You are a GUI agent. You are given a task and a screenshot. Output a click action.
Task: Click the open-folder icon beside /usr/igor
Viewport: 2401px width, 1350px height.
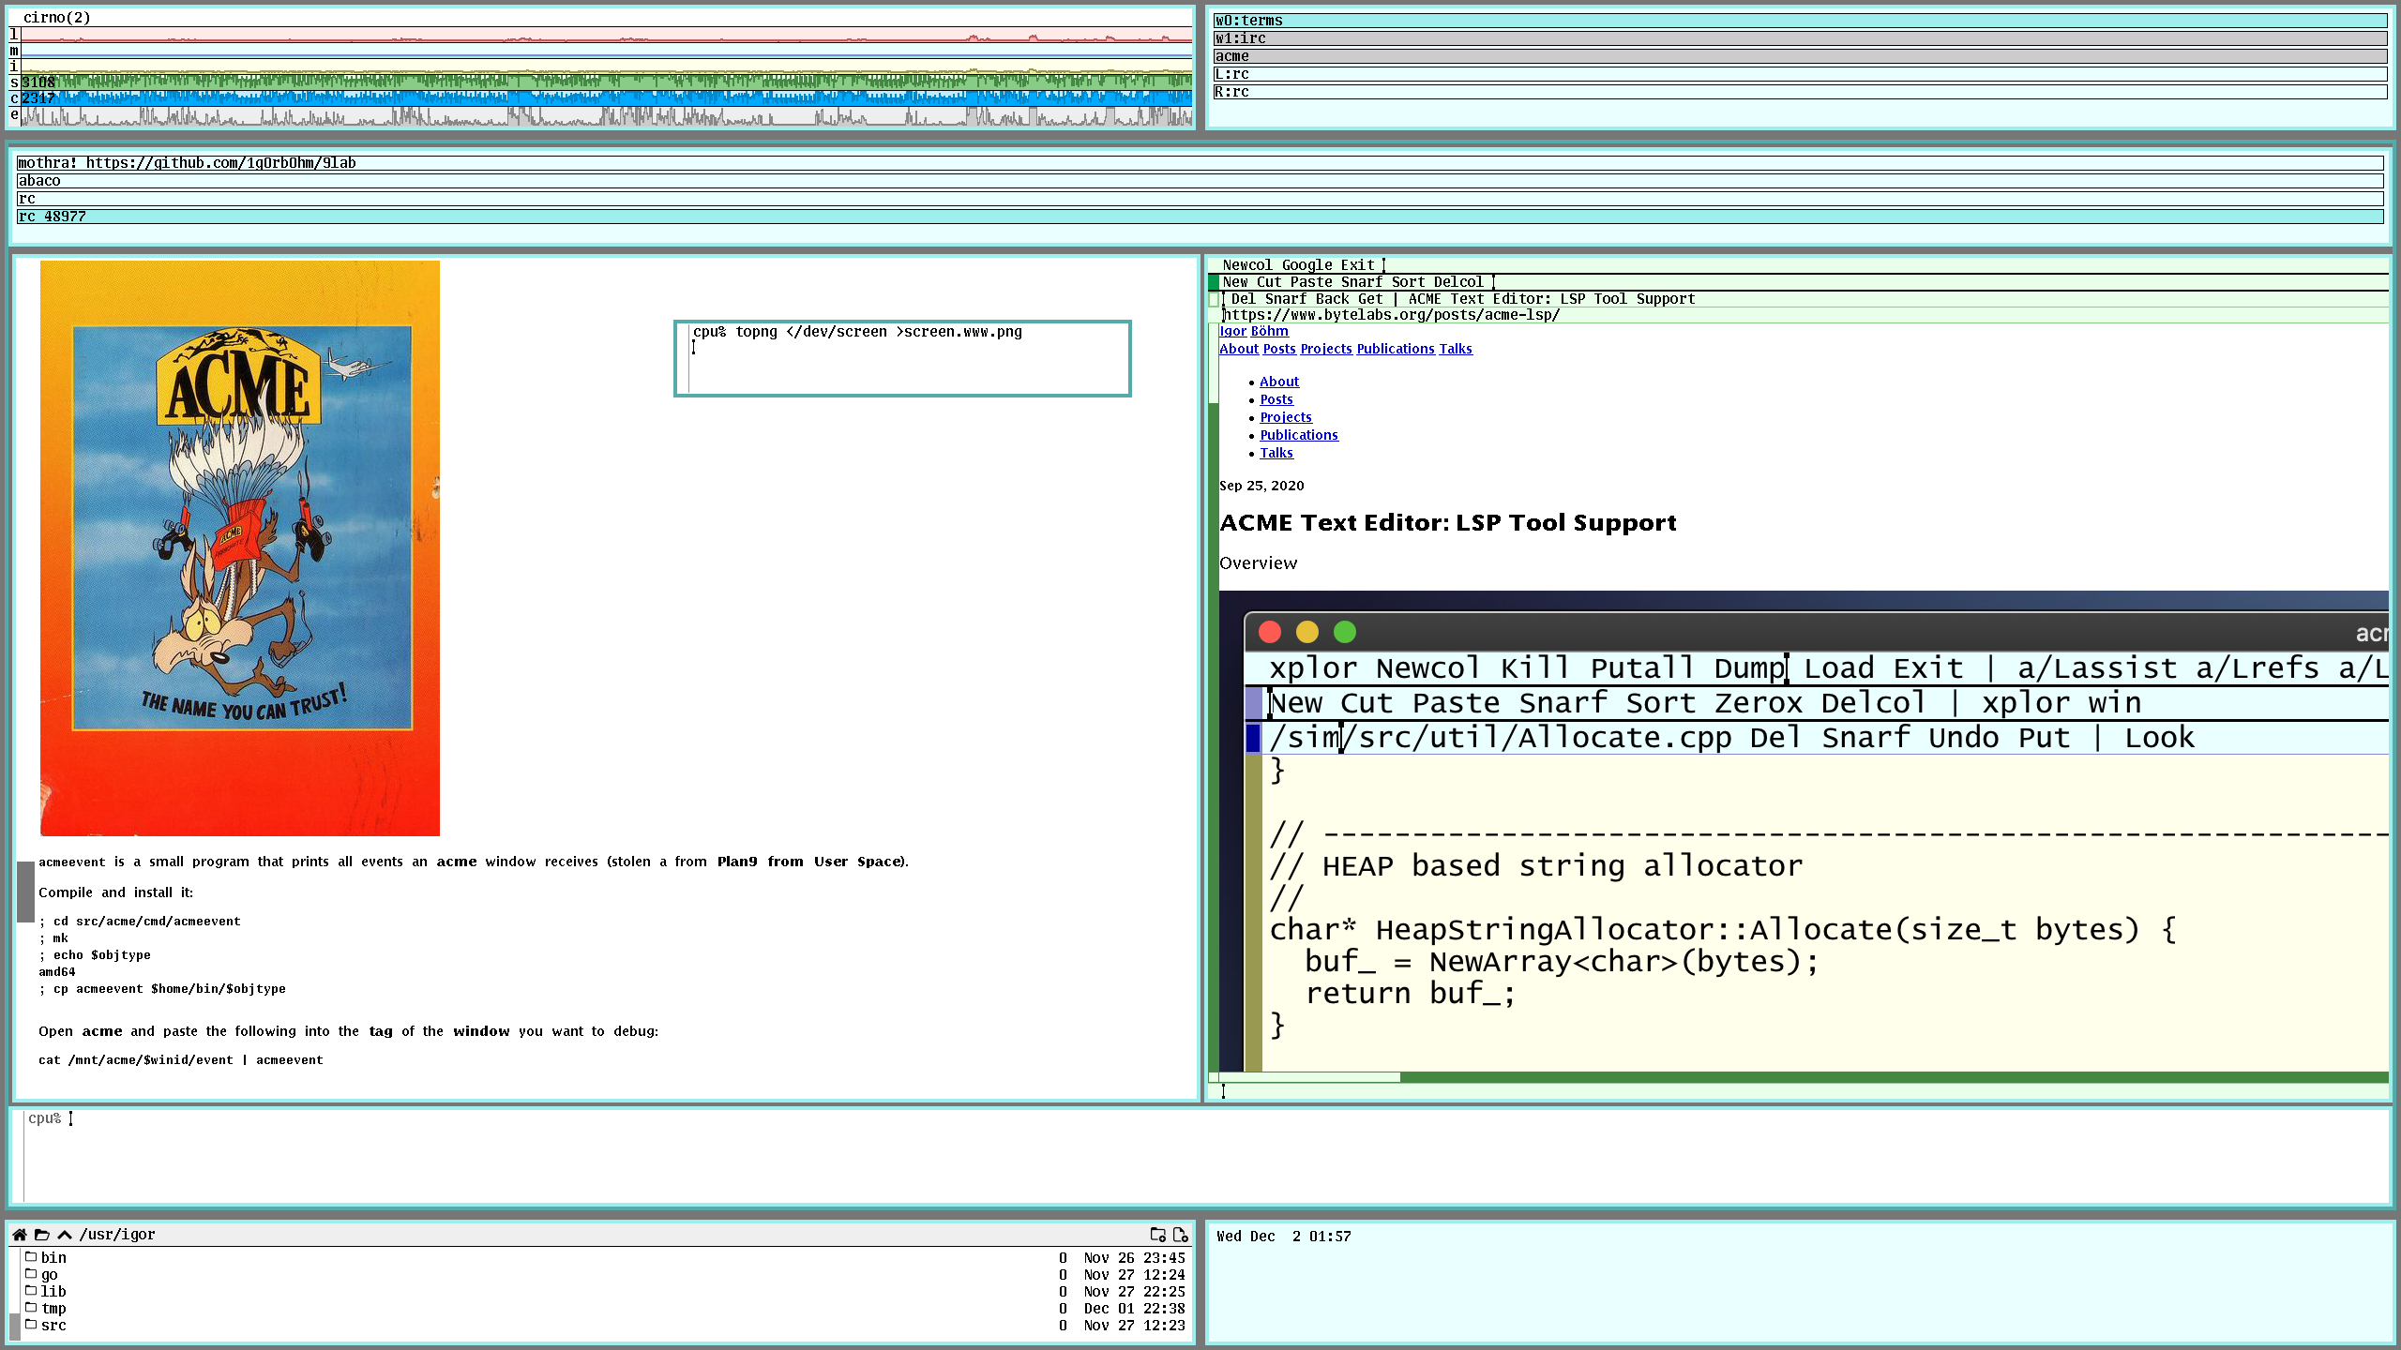coord(42,1235)
